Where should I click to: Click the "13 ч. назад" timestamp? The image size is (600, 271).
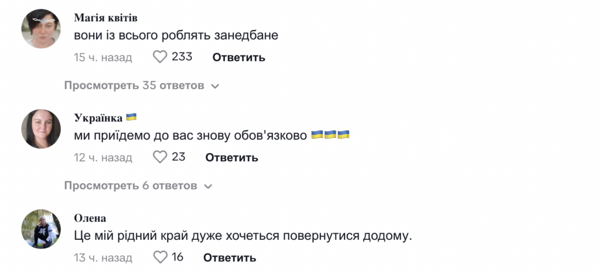(x=103, y=258)
